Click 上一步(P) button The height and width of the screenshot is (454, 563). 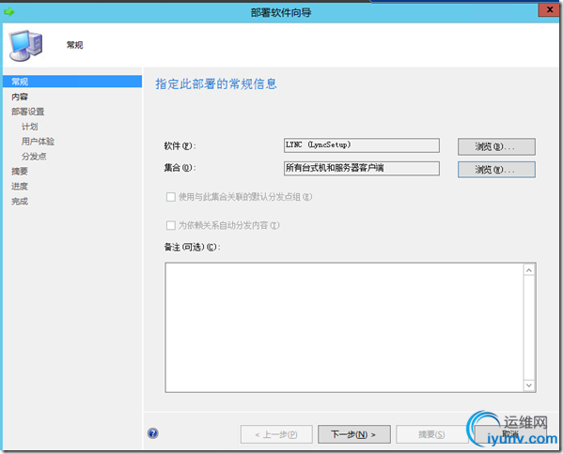click(x=276, y=434)
